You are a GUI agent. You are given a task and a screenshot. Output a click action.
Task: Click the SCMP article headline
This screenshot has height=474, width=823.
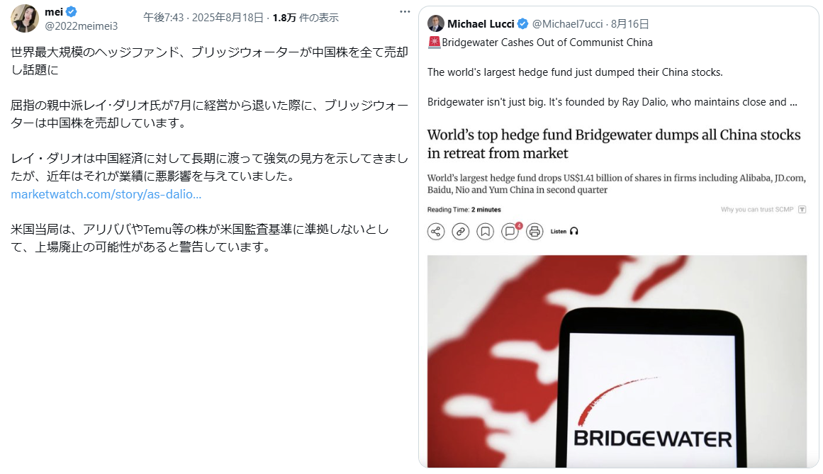[x=614, y=144]
